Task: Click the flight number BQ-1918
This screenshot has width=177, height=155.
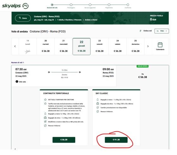Action: pyautogui.click(x=64, y=77)
